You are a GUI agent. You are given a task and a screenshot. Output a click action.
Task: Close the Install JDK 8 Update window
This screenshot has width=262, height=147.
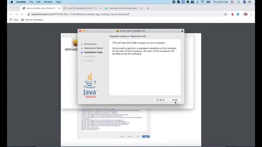coord(80,31)
